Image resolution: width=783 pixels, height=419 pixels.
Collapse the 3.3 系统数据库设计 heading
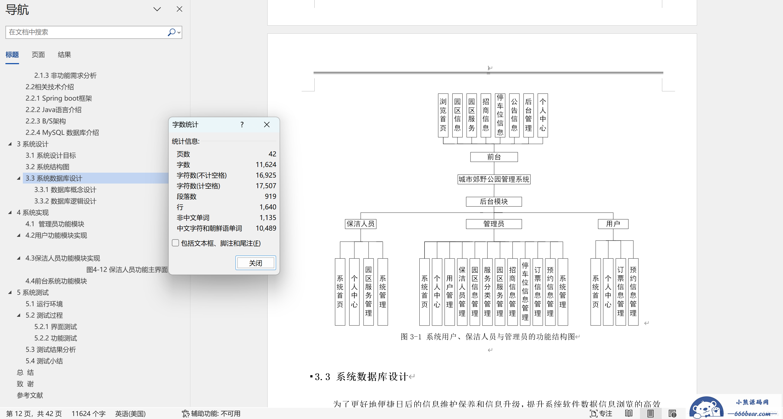coord(19,178)
